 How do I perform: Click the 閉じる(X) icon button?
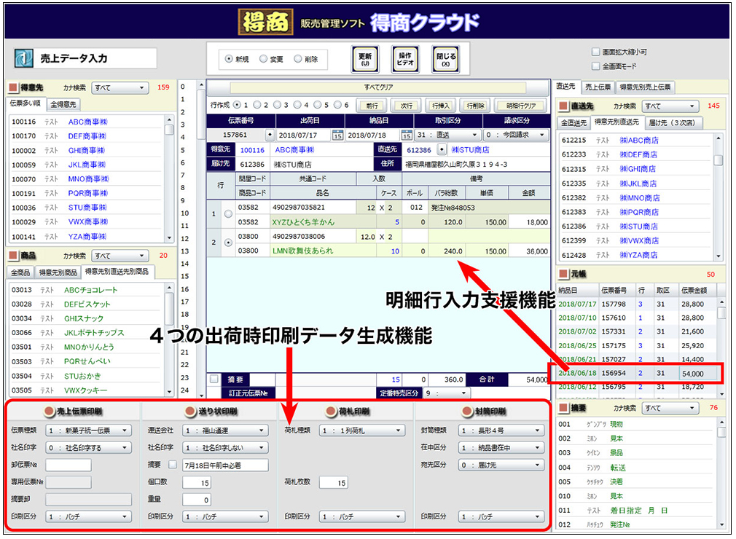(x=445, y=59)
